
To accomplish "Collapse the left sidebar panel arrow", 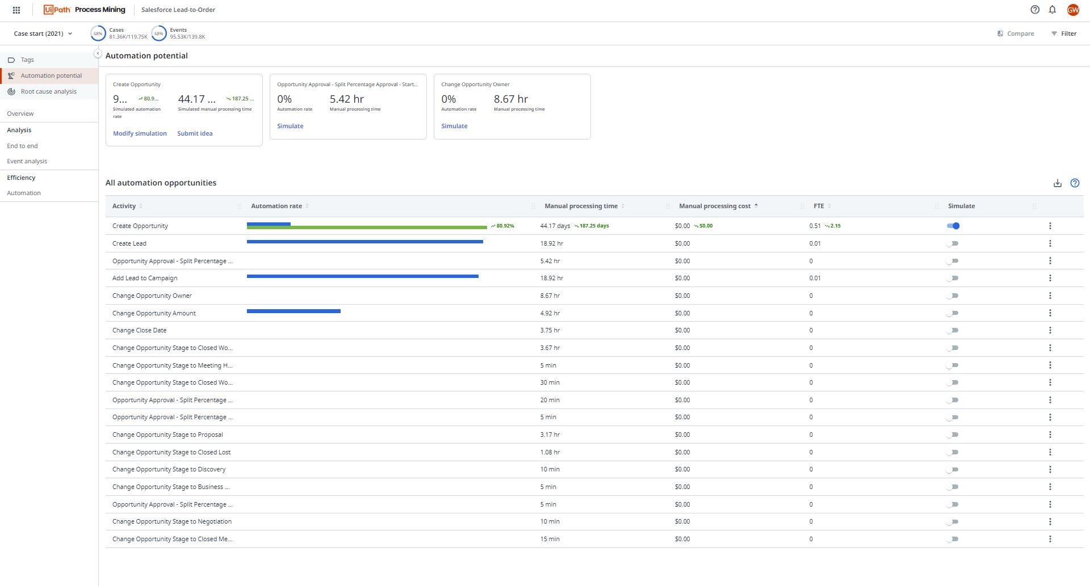I will pos(98,53).
